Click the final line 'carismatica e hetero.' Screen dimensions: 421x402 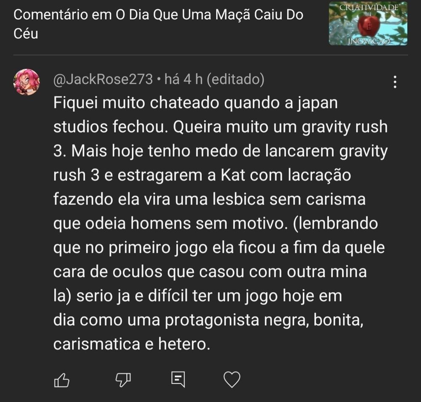pos(131,344)
